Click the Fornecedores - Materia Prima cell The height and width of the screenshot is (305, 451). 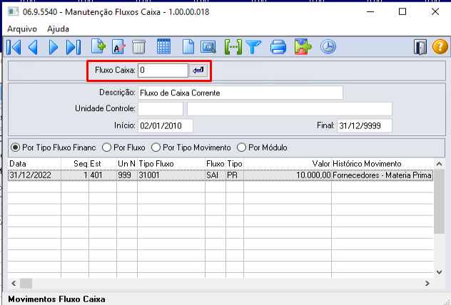(382, 175)
